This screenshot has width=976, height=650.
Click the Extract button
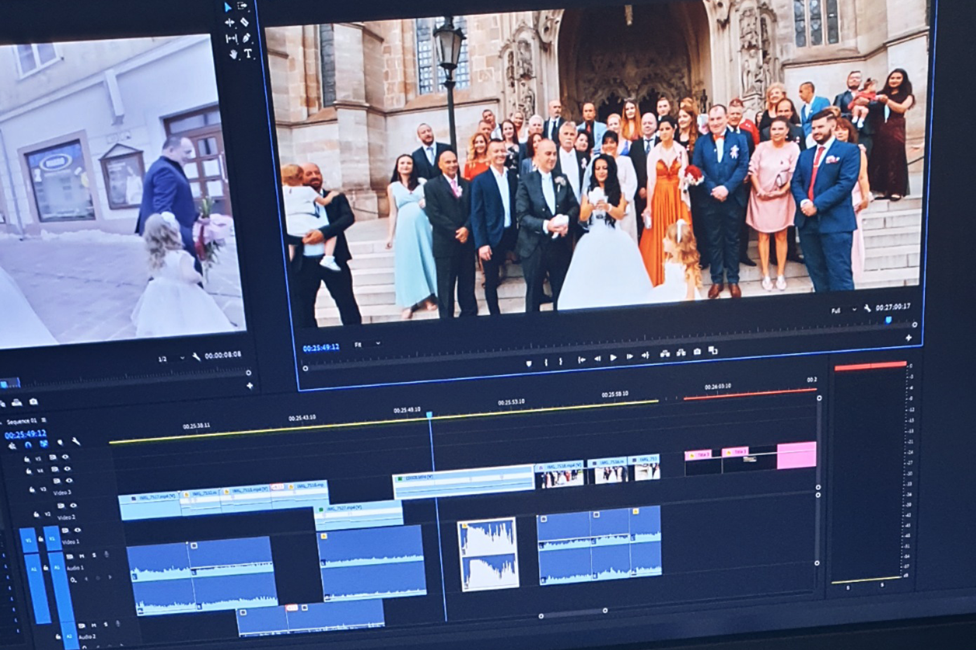click(681, 353)
